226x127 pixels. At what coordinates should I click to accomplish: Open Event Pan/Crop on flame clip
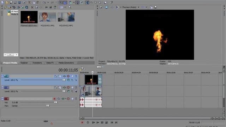(100, 79)
